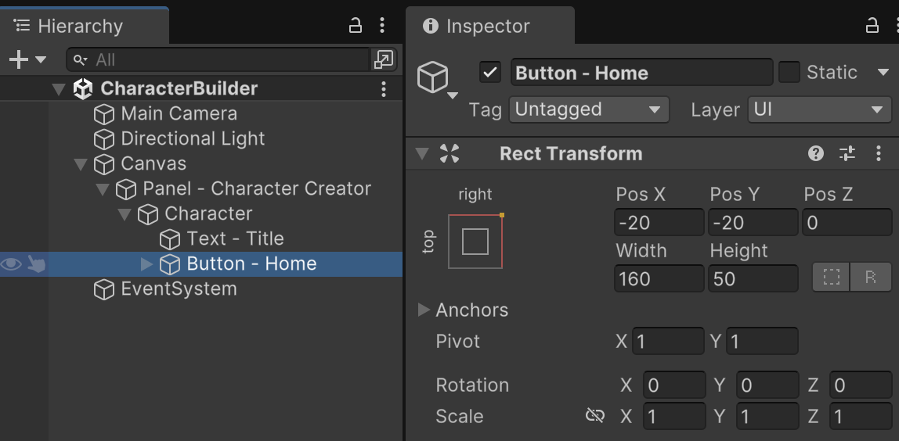Click the Pos X value field
899x441 pixels.
(659, 223)
